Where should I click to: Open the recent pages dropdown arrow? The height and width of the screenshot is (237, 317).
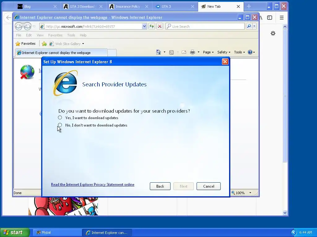click(34, 26)
